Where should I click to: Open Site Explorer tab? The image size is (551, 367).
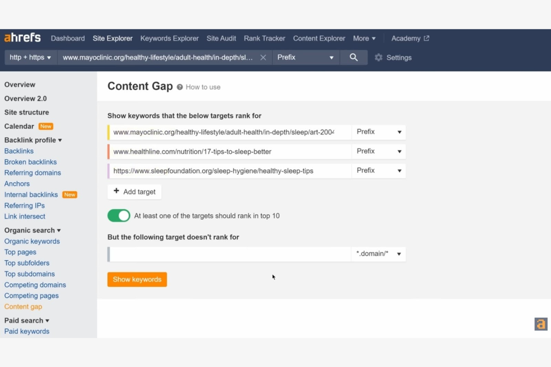[x=112, y=38]
